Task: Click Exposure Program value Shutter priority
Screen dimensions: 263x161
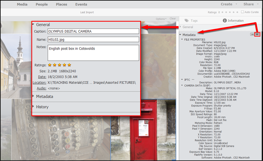Action: click(222, 106)
